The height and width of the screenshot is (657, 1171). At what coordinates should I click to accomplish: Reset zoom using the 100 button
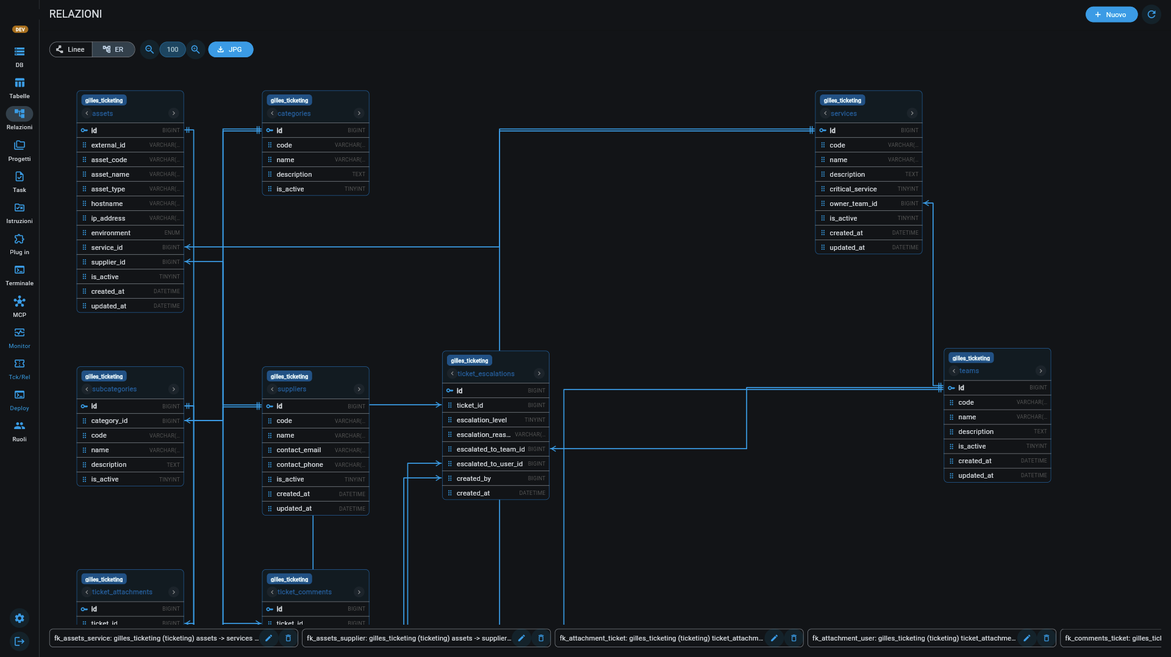pos(173,49)
